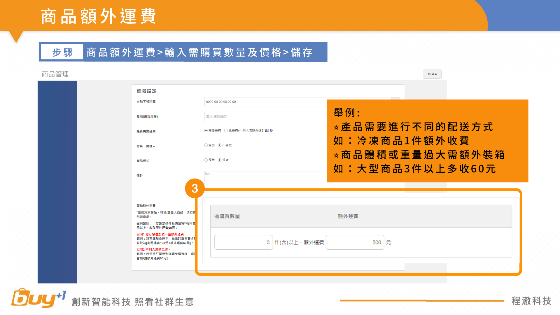This screenshot has width=560, height=315.
Task: Click the 需購買數量 column header
Action: 227,216
